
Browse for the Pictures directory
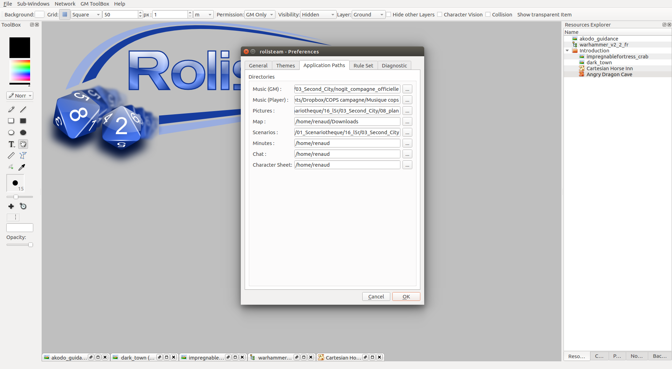point(407,111)
